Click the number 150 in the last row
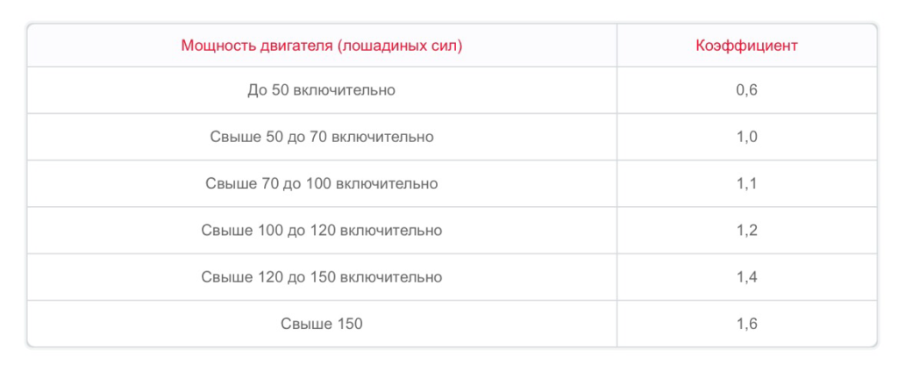The image size is (898, 378). [348, 324]
